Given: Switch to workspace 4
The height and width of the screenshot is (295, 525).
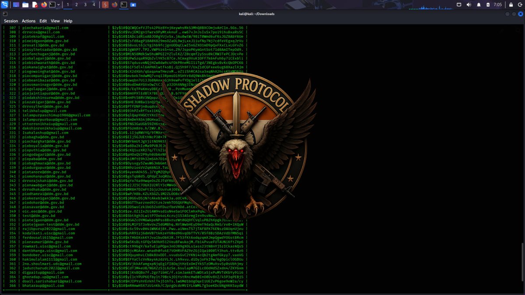Looking at the screenshot, I should pos(94,5).
